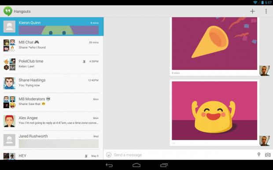Tap the Hangouts logo icon

click(8, 11)
